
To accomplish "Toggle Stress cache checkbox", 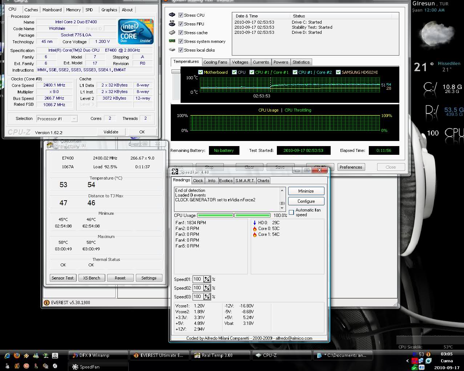I will (x=181, y=32).
